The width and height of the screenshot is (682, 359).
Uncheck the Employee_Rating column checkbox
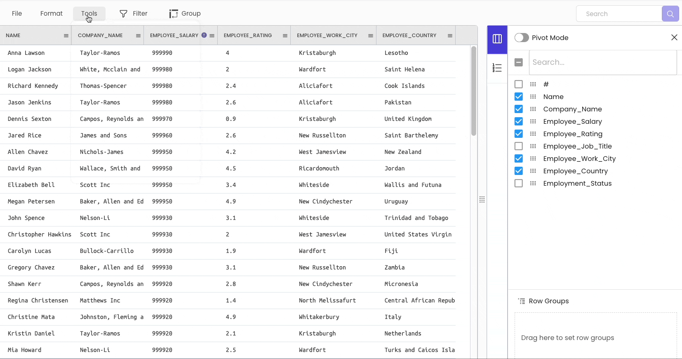pos(519,134)
